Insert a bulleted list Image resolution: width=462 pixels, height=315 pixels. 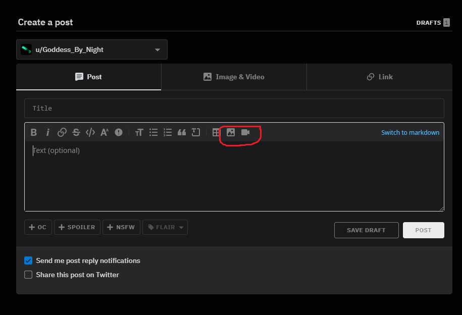point(153,132)
